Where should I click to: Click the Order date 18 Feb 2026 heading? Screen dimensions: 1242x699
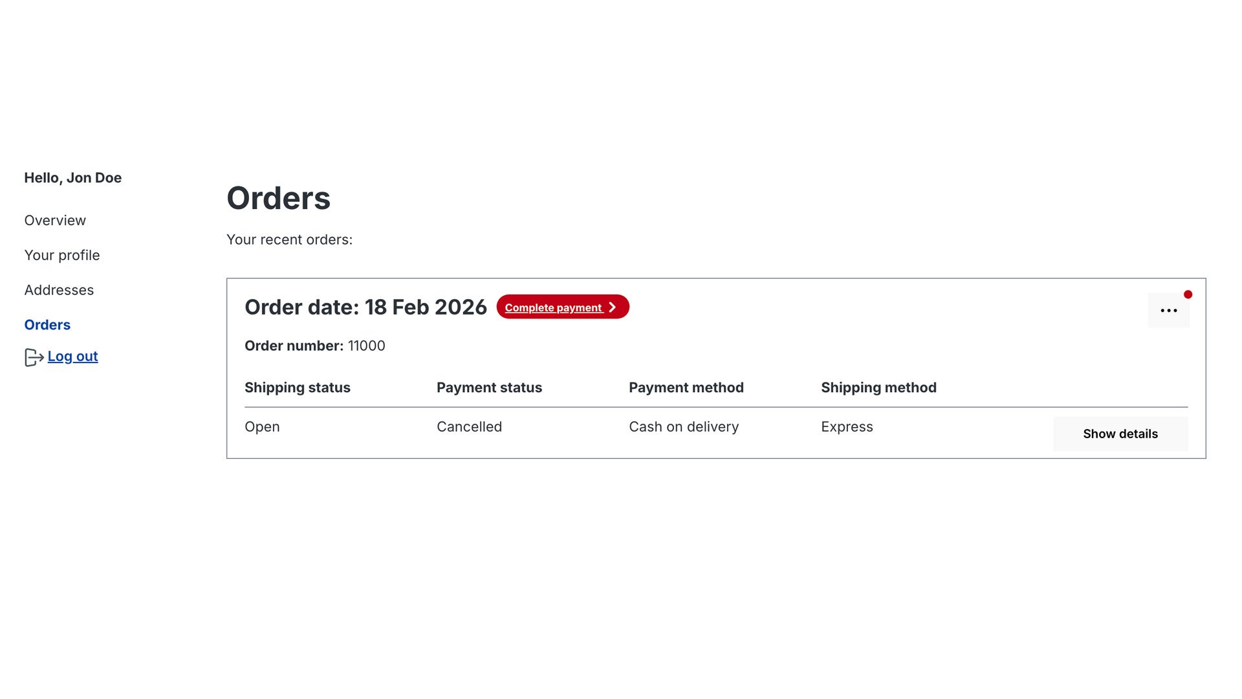tap(365, 307)
